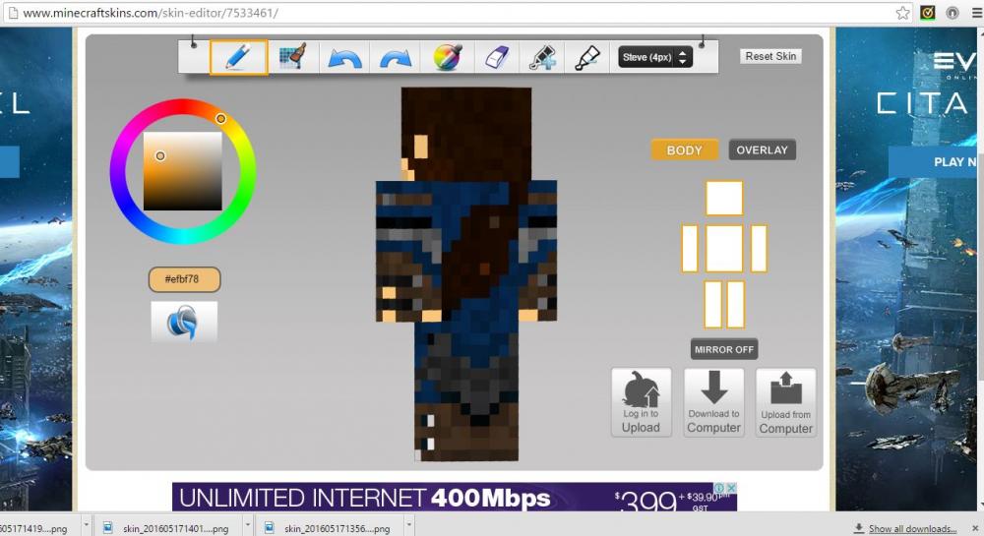Screen dimensions: 984x536
Task: Open the browser menu icon
Action: pos(976,13)
